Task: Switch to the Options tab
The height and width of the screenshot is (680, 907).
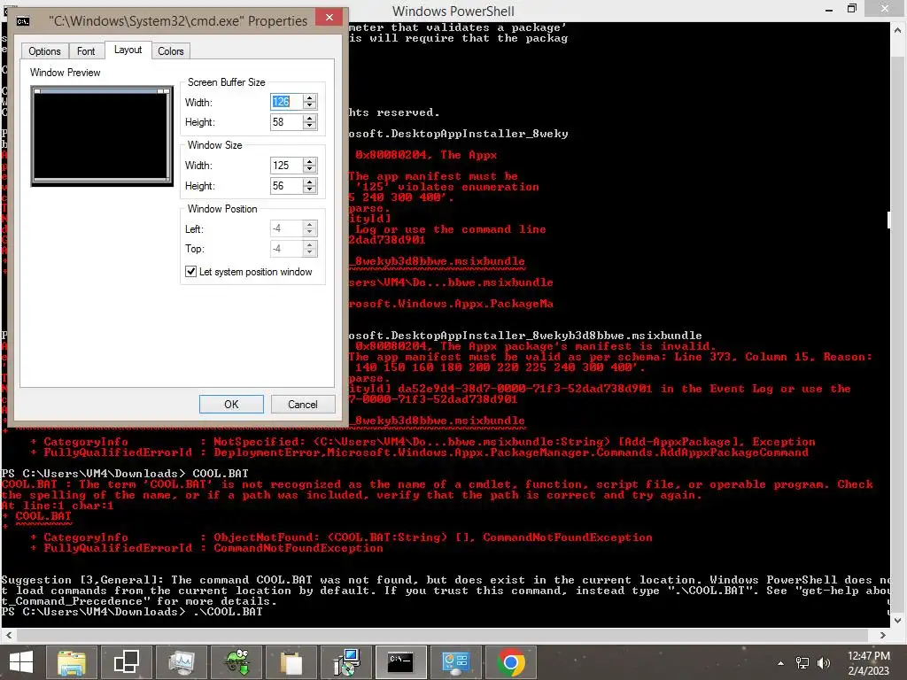Action: 44,50
